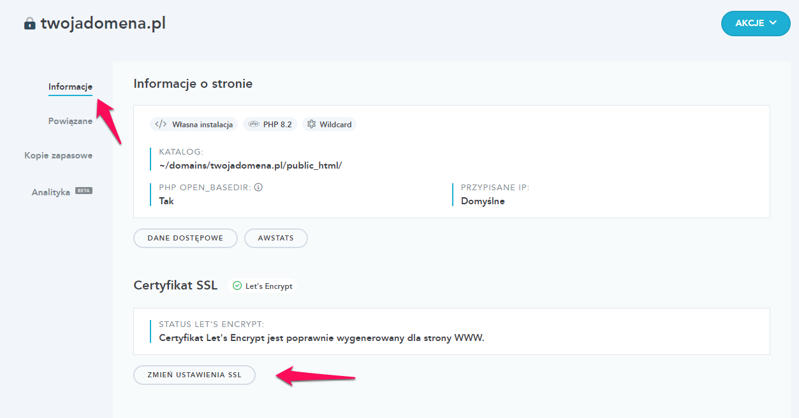Click the PHP logo icon beside PHP 8.2
This screenshot has height=418, width=799.
[x=253, y=124]
